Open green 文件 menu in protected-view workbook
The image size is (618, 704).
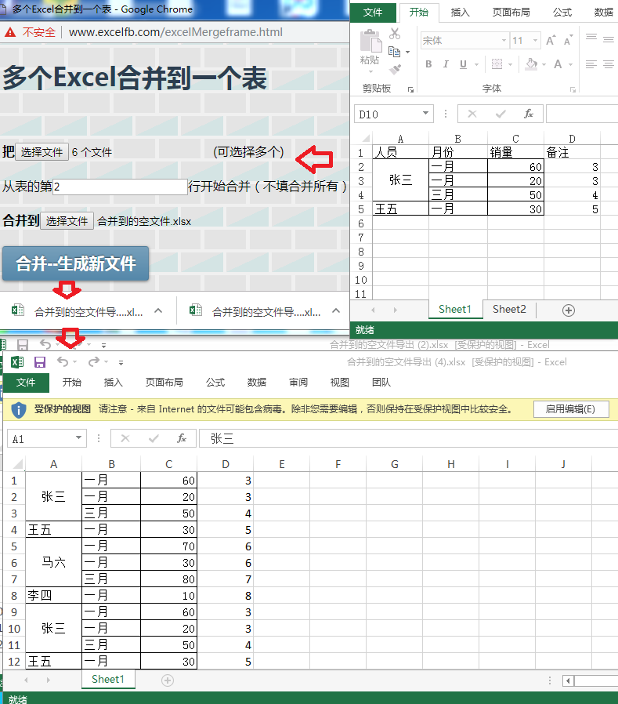point(26,382)
